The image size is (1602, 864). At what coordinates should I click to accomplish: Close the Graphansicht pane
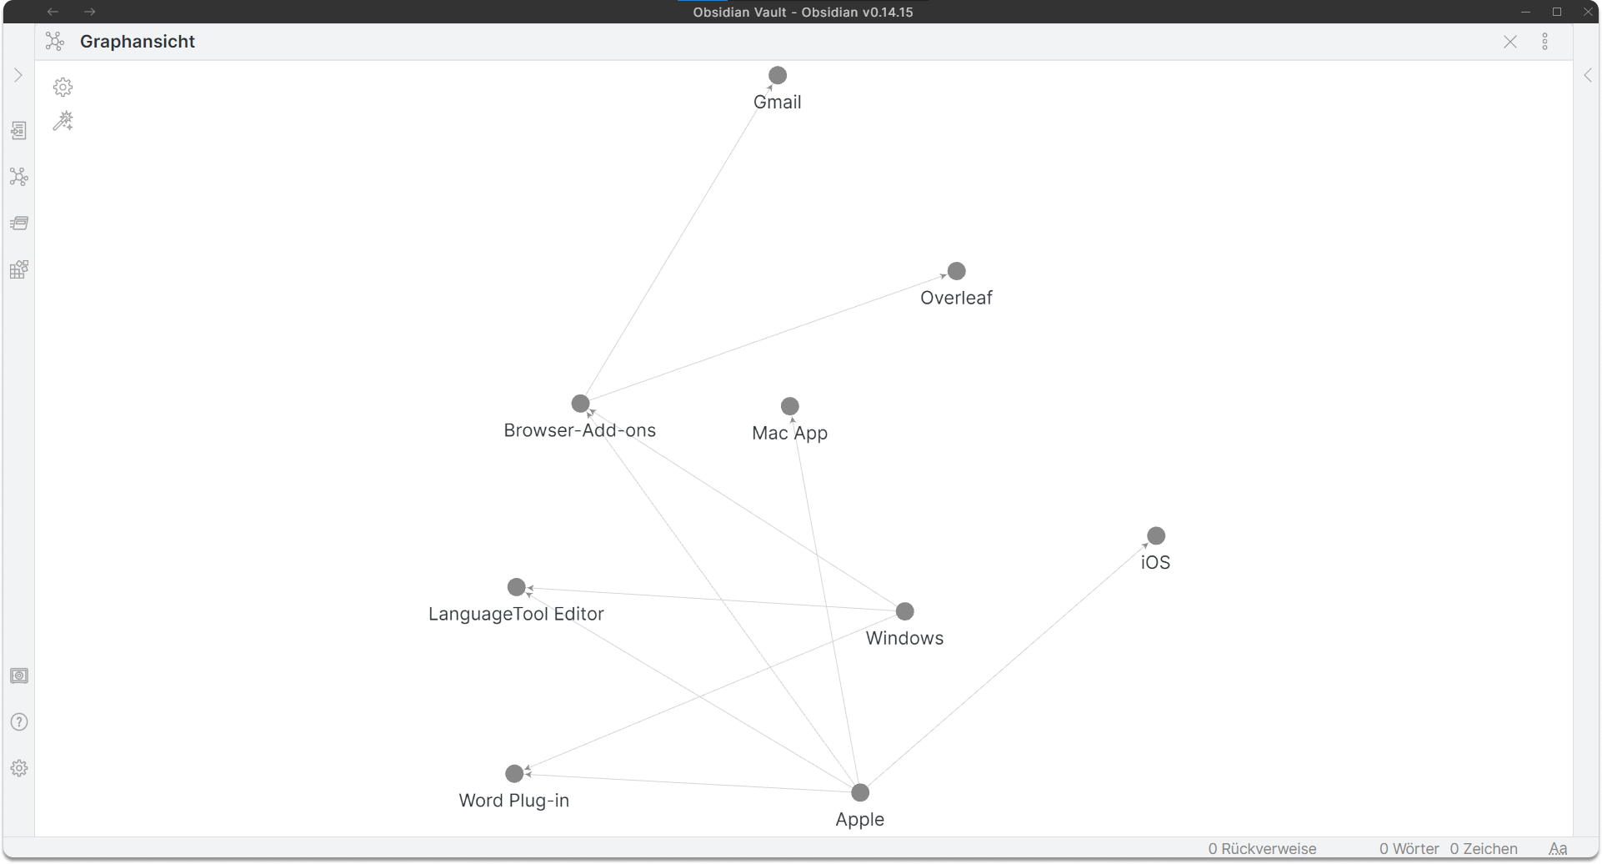click(x=1510, y=42)
